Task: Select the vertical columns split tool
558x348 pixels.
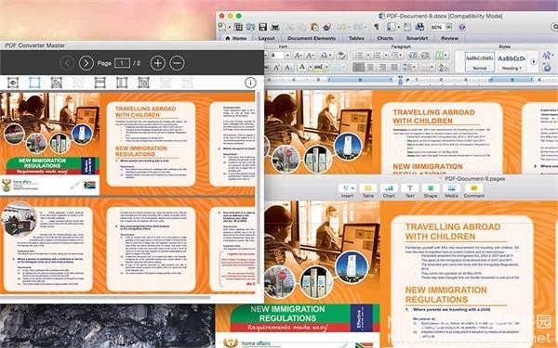Action: pyautogui.click(x=122, y=83)
